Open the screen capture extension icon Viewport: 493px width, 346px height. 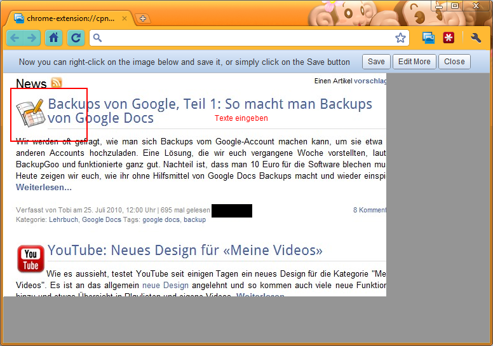click(x=428, y=38)
